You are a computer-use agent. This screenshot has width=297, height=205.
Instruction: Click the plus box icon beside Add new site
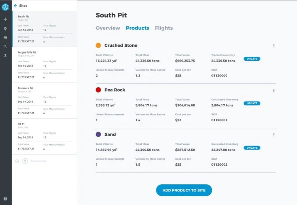click(x=17, y=161)
